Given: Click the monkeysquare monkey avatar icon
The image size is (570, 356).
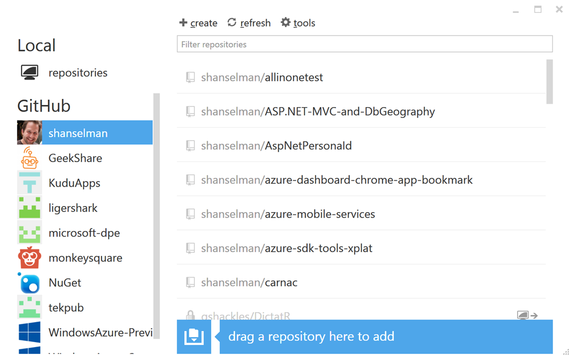Looking at the screenshot, I should tap(30, 258).
